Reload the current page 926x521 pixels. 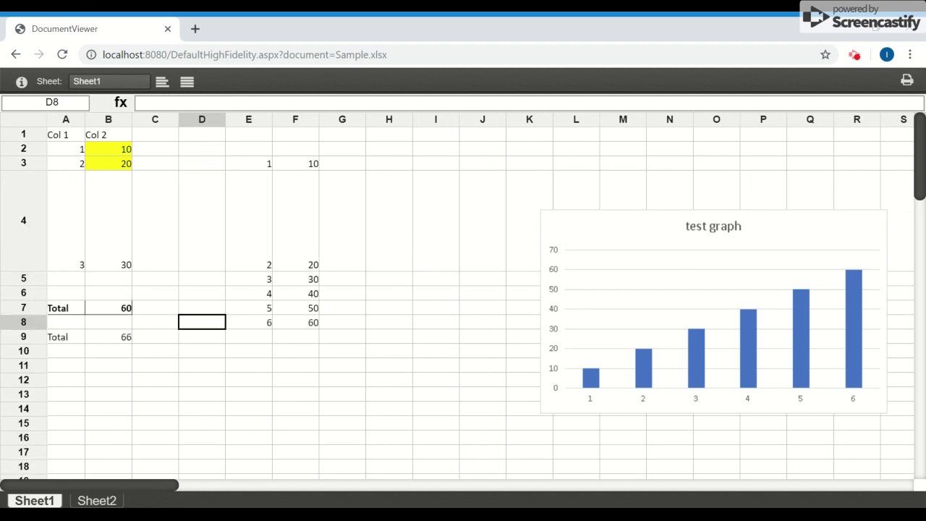point(62,54)
